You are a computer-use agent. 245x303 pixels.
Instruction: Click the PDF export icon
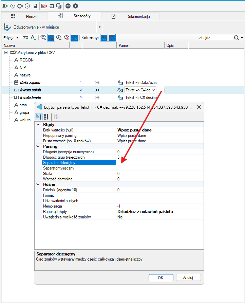click(44, 6)
